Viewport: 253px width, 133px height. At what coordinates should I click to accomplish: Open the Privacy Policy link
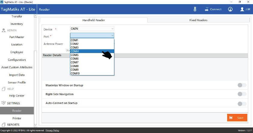[x=52, y=131]
